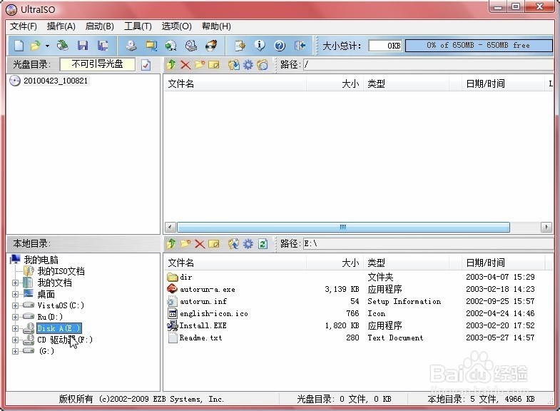Screen dimensions: 560x411
Task: Click the Save As toolbar icon
Action: click(x=103, y=46)
